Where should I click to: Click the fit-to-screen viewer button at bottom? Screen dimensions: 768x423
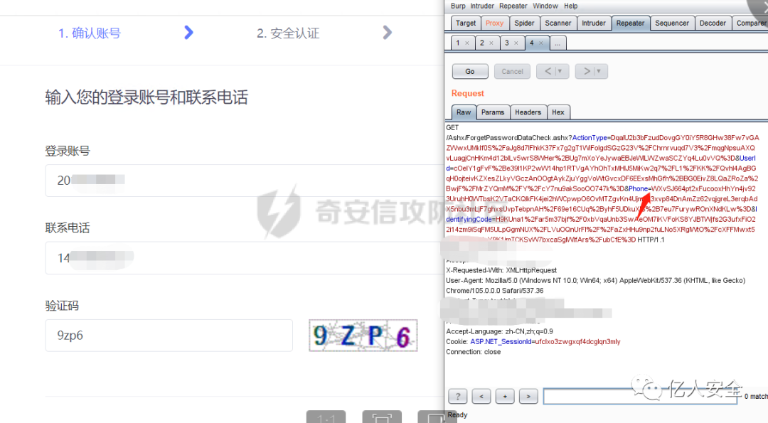point(382,417)
